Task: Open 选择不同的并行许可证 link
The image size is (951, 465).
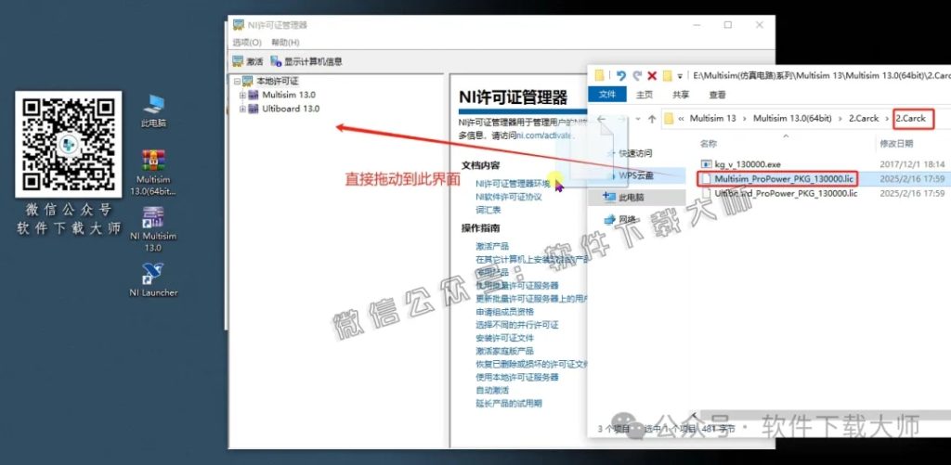Action: 516,325
